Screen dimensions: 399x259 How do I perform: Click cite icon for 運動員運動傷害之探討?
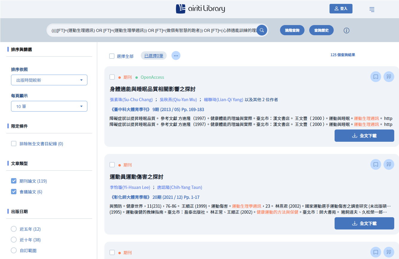coord(389,164)
